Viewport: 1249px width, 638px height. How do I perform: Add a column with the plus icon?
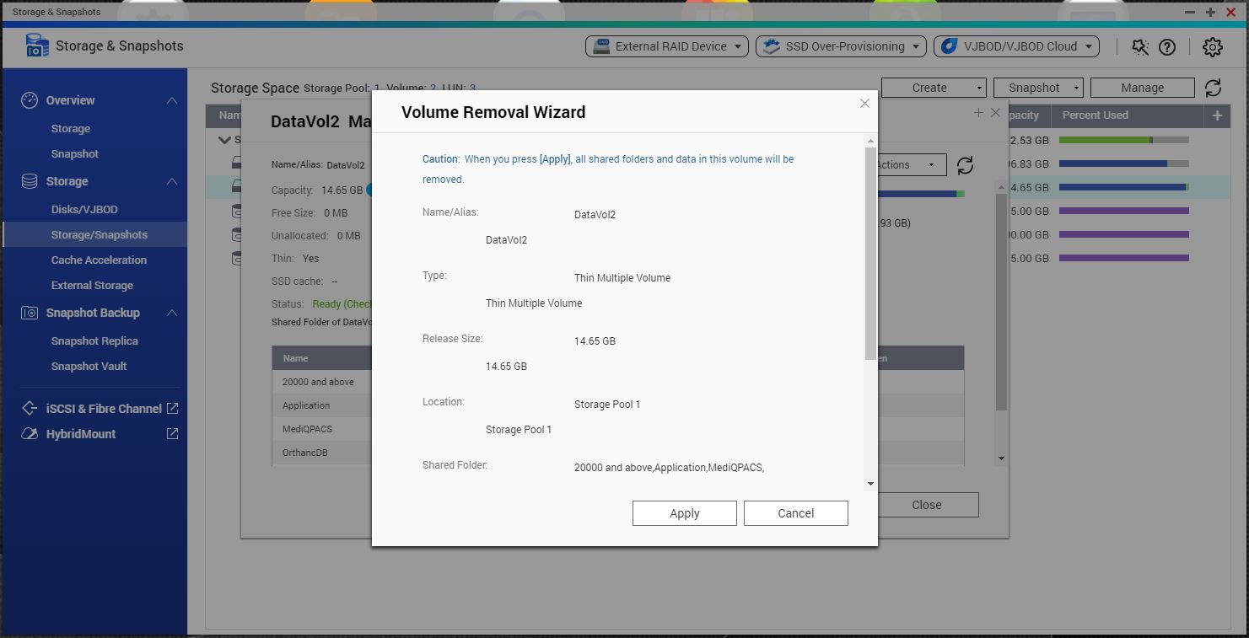pyautogui.click(x=1217, y=115)
